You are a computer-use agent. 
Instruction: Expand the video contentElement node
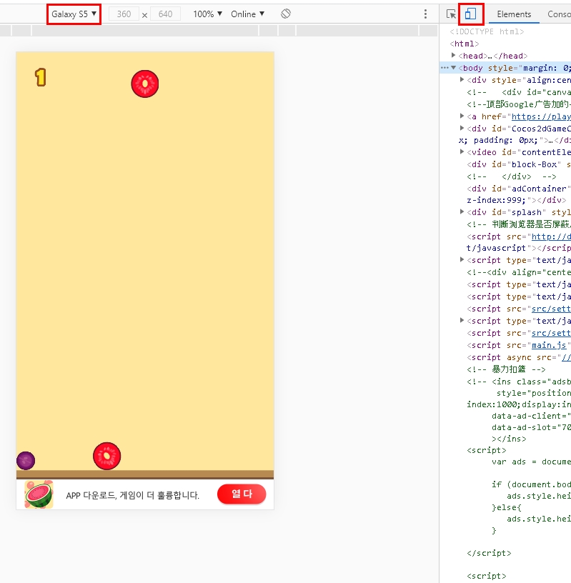462,151
